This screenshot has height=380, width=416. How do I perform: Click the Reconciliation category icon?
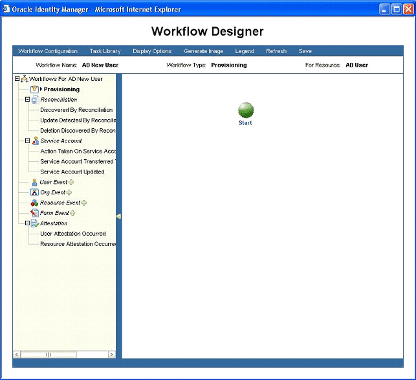(35, 100)
